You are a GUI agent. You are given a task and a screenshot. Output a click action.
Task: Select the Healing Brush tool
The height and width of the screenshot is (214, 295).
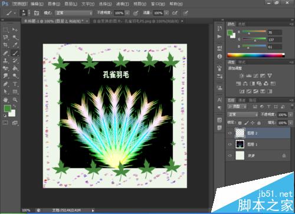pyautogui.click(x=5, y=53)
